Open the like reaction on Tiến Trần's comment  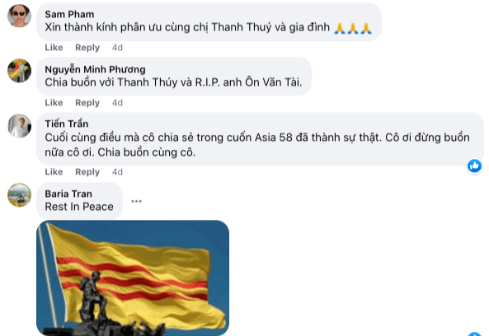(474, 166)
